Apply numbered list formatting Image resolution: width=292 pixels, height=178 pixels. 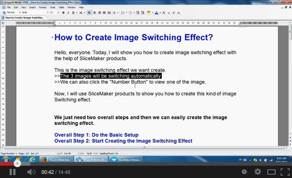123,13
